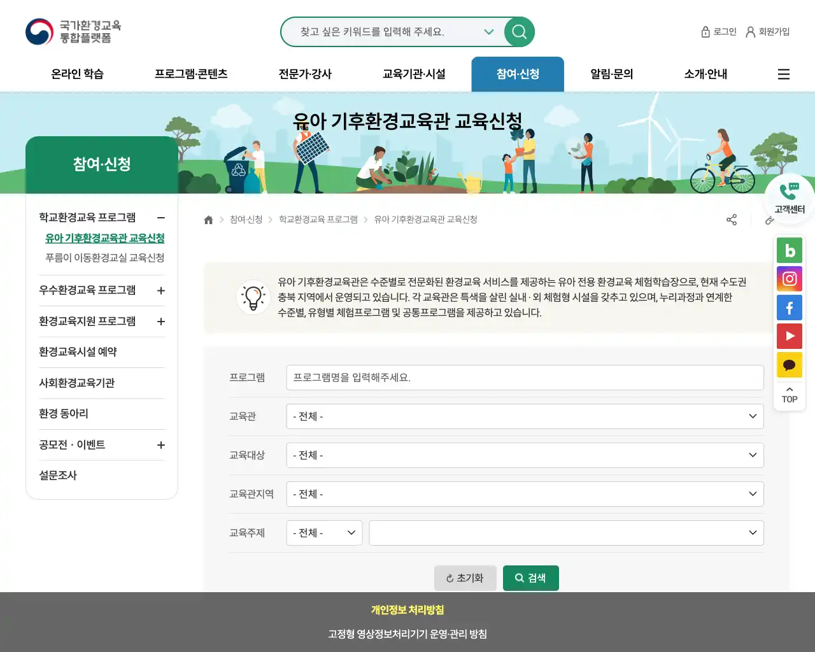Click the program name input field

[x=525, y=377]
